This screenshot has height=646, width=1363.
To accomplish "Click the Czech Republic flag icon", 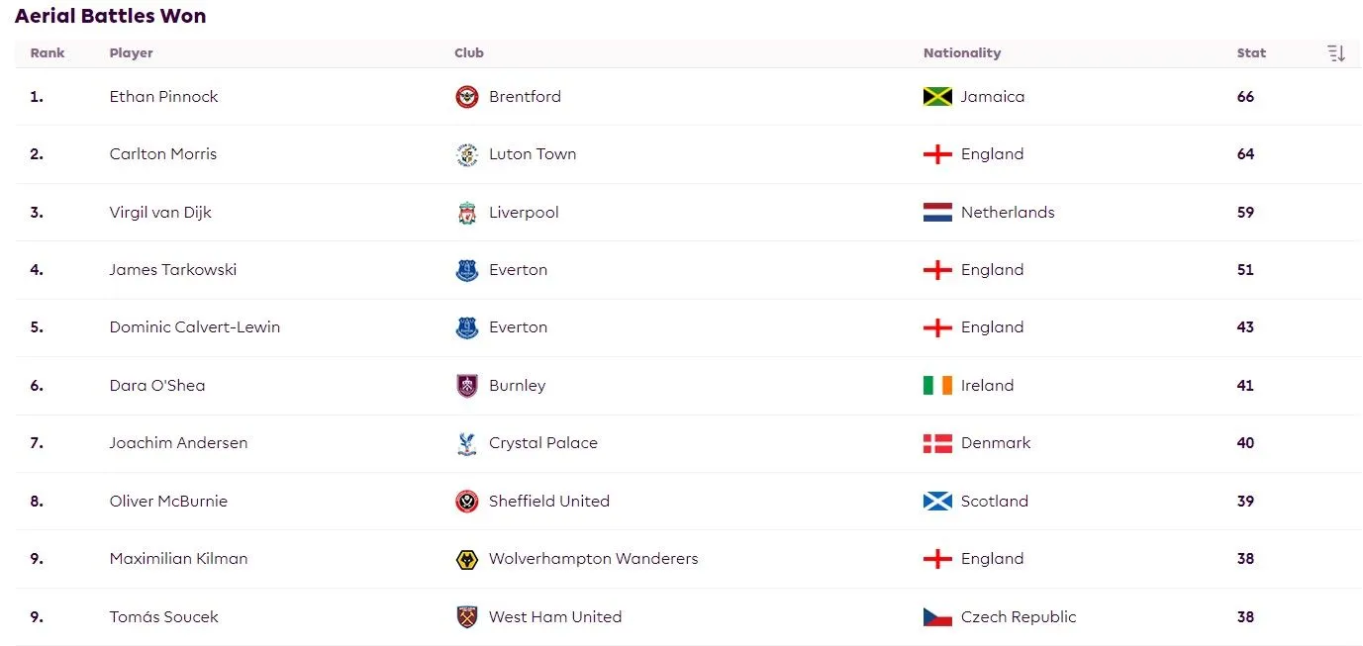I will click(x=937, y=617).
